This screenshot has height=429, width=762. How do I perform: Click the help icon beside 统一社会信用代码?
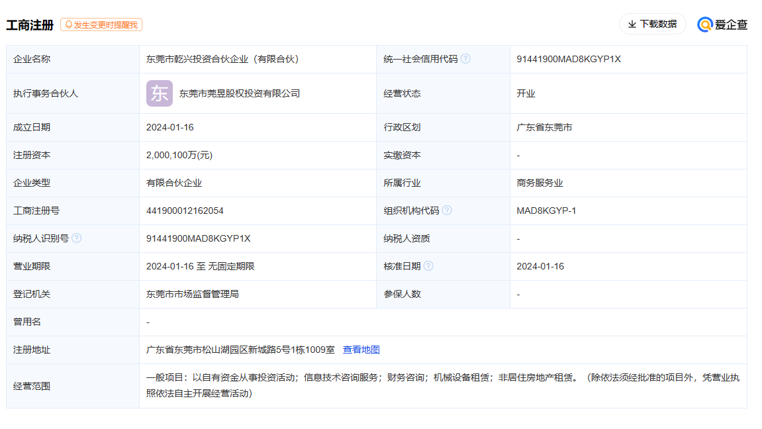click(x=466, y=58)
